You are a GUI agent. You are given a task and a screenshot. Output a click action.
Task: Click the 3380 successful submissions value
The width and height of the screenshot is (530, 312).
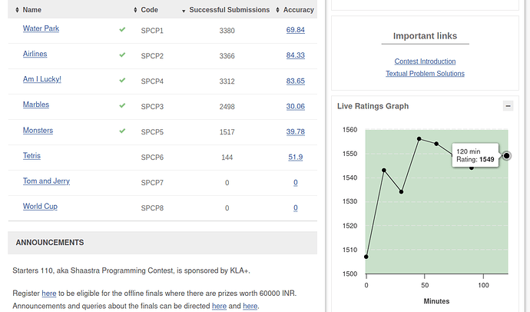point(227,31)
